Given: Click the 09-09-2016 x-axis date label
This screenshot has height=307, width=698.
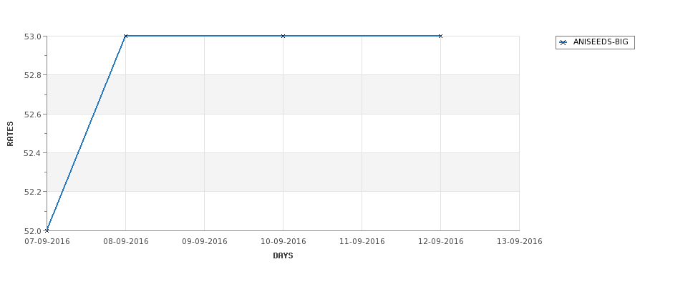Looking at the screenshot, I should pos(205,242).
